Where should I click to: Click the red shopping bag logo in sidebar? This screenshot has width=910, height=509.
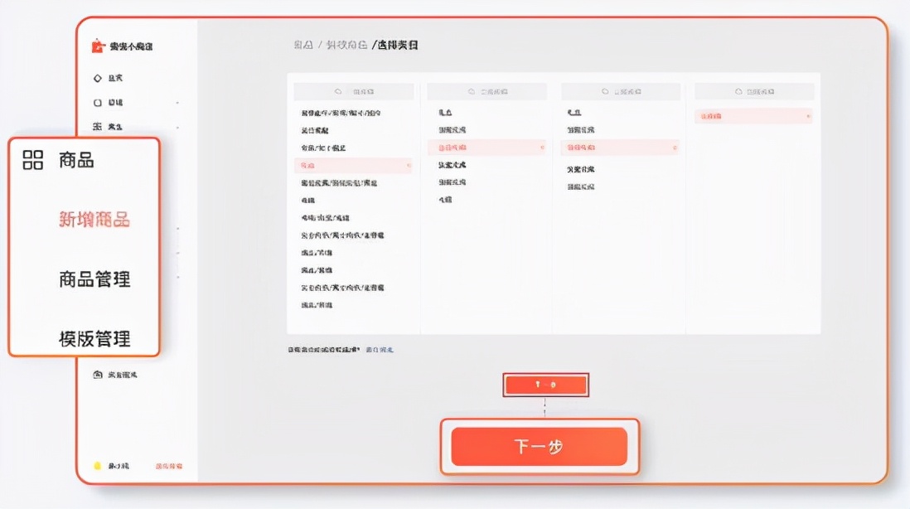coord(98,46)
